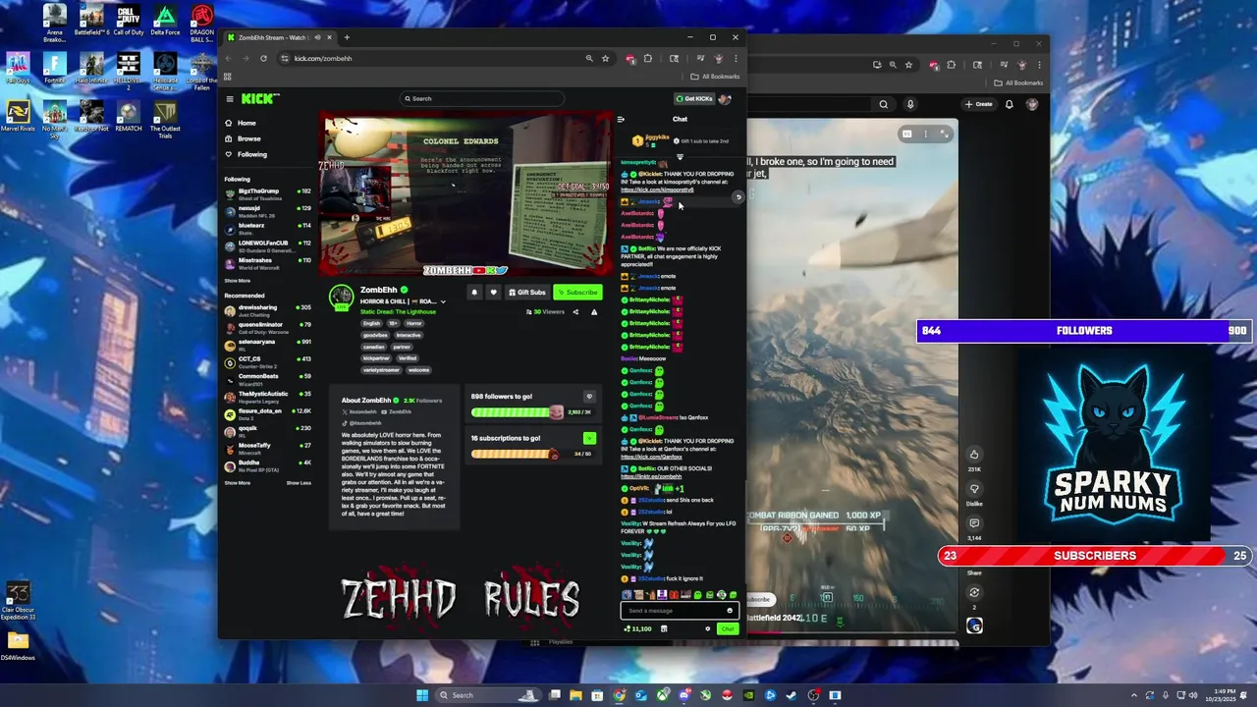
Task: Collapse recommended list with Show Less
Action: (299, 483)
